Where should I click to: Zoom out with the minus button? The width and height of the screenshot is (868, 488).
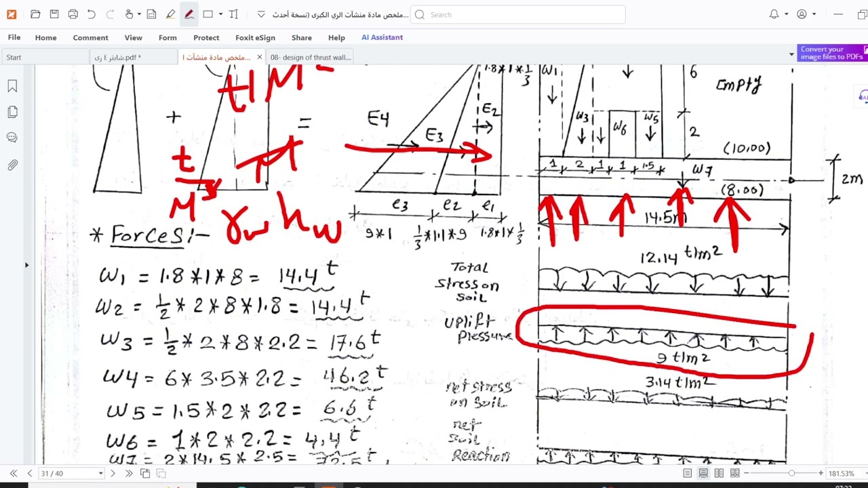click(747, 473)
